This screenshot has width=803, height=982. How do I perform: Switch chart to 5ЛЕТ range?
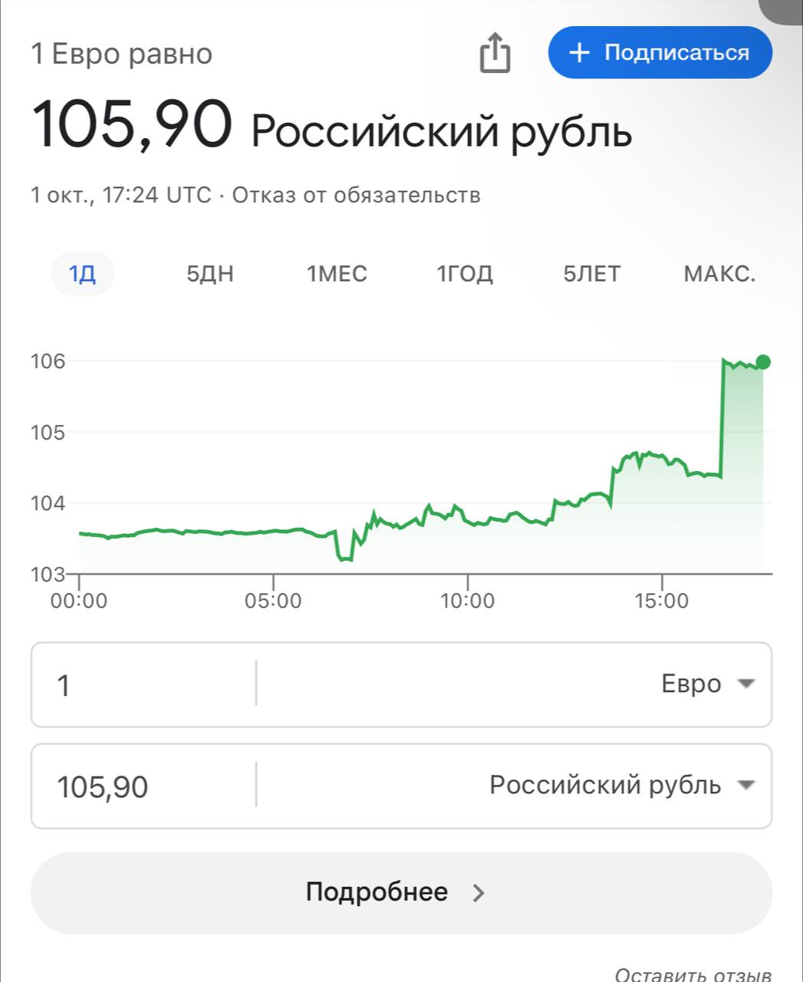(x=591, y=274)
